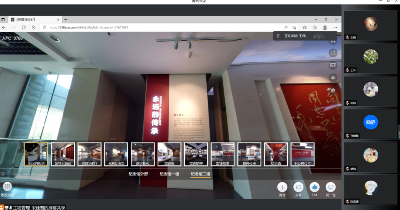Viewport: 400px width, 210px height.
Task: Toggle the background music icon
Action: point(333,53)
